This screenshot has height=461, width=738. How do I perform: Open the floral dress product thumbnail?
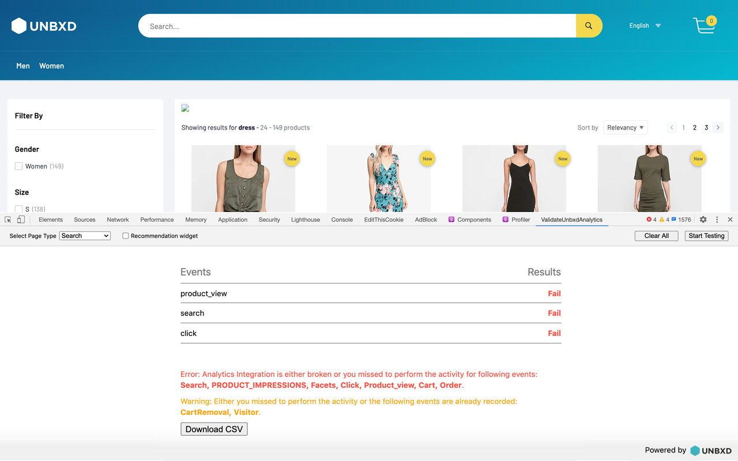click(379, 179)
